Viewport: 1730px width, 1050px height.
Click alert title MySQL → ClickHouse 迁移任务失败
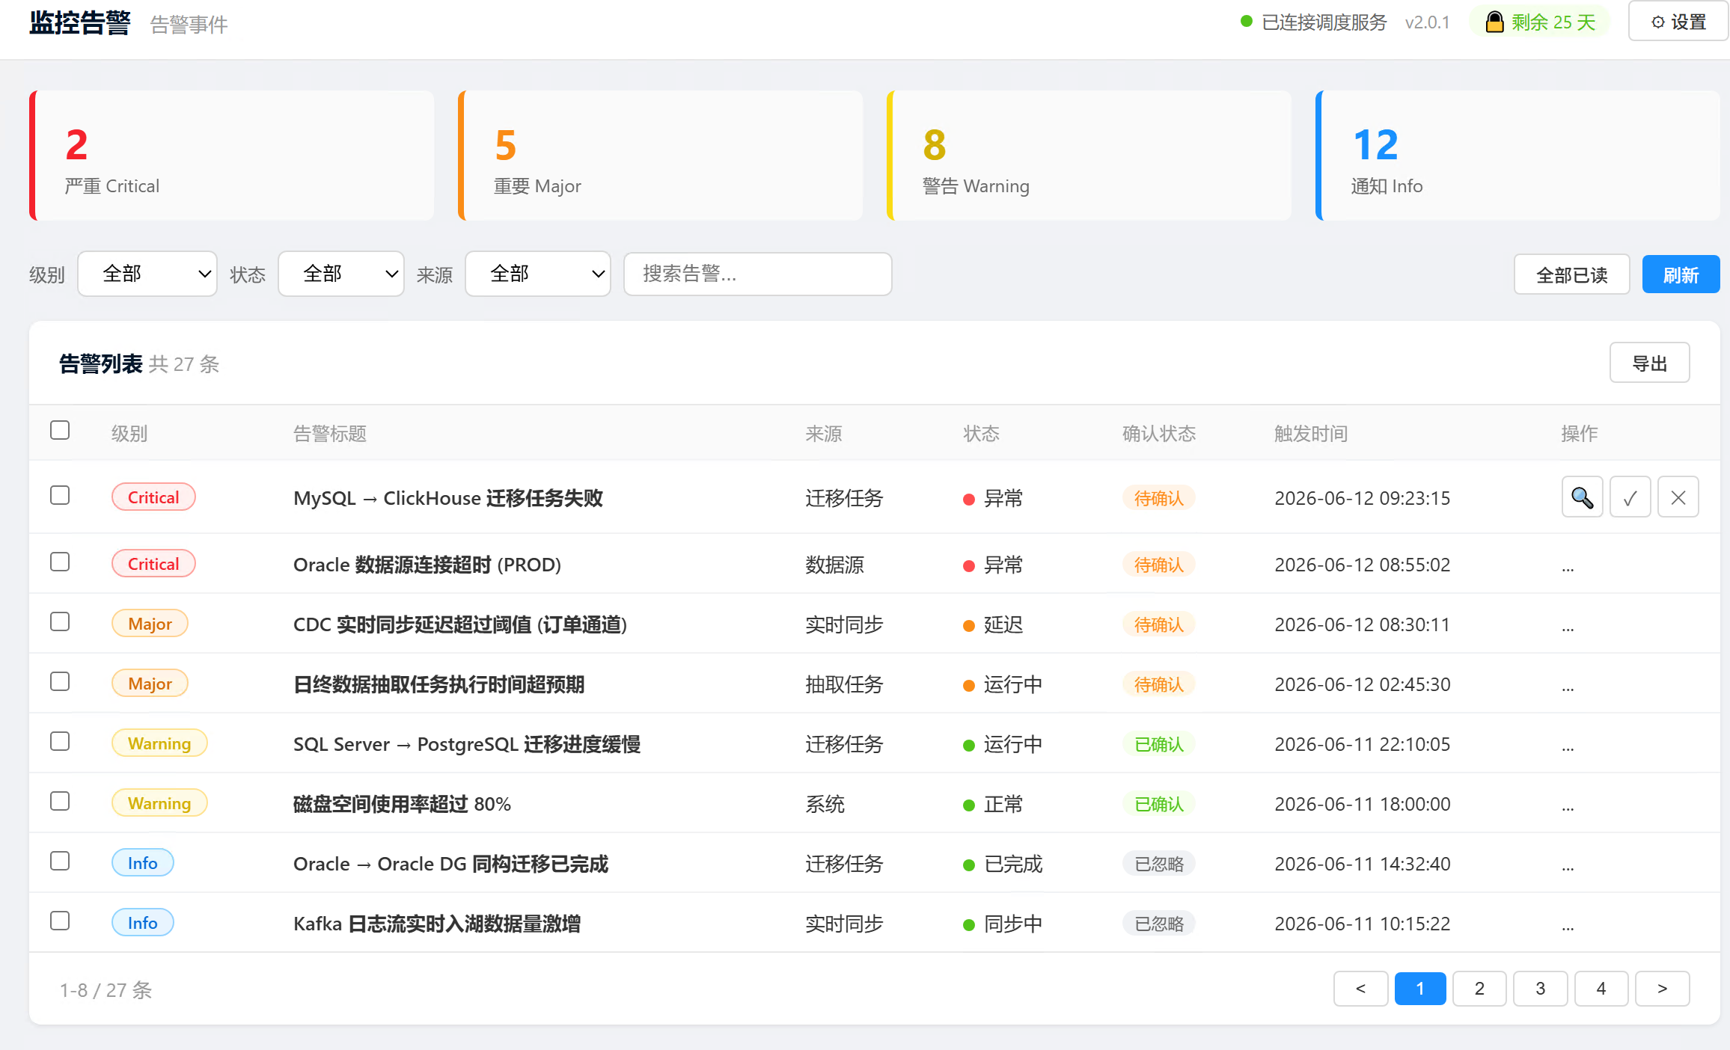tap(448, 498)
